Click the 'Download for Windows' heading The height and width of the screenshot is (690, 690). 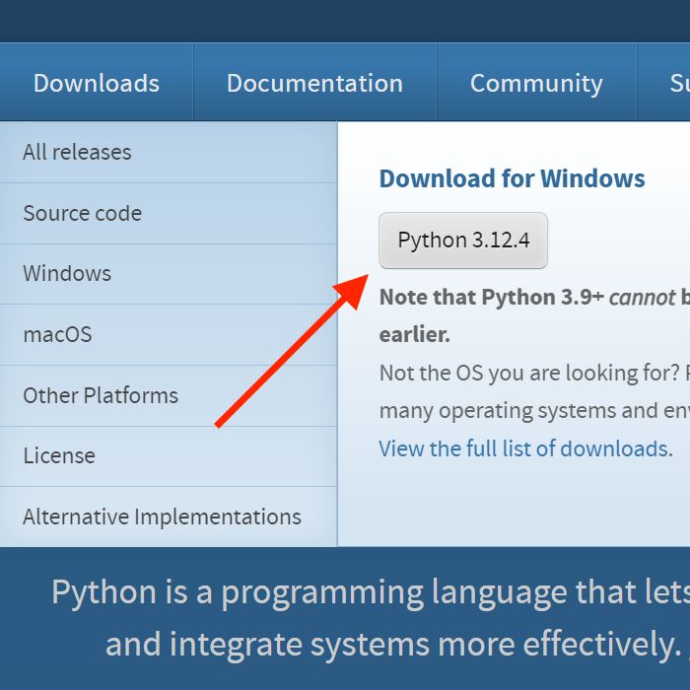(513, 178)
